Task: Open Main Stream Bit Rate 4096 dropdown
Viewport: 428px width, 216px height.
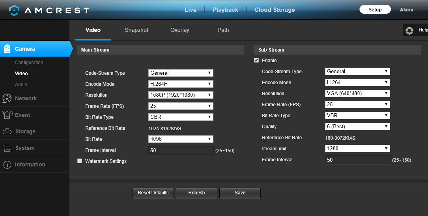Action: 181,139
